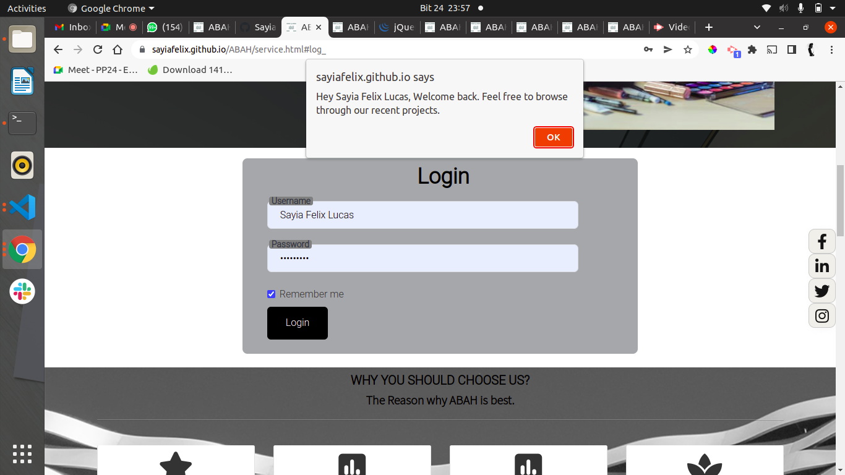Uncheck the Remember me checkbox

[271, 294]
